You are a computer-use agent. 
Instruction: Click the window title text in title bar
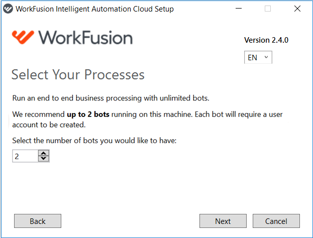(94, 9)
